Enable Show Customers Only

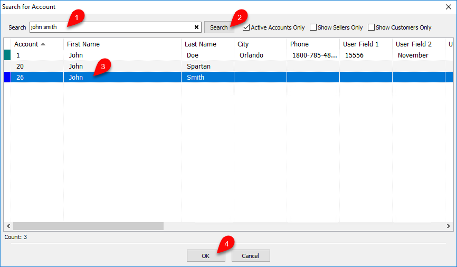(x=371, y=27)
